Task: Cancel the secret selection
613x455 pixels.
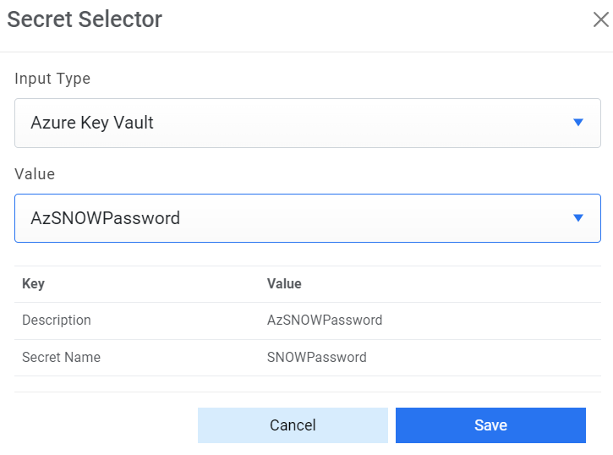Action: [x=293, y=425]
